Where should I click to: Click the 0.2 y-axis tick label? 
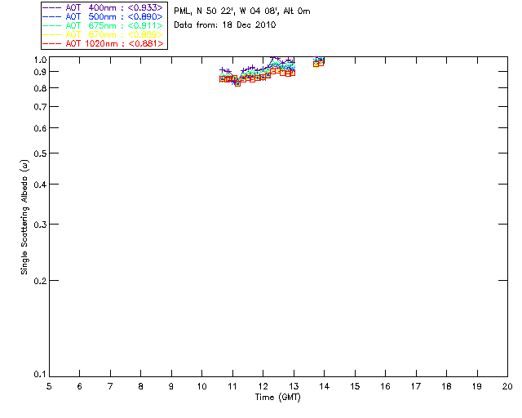click(40, 281)
